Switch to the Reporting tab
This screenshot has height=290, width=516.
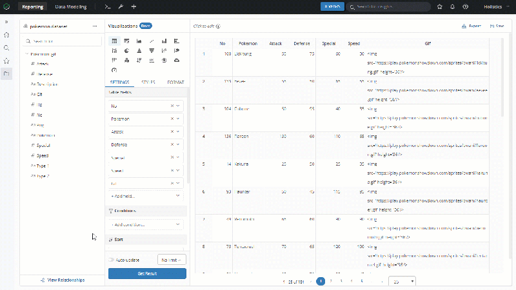click(x=33, y=6)
